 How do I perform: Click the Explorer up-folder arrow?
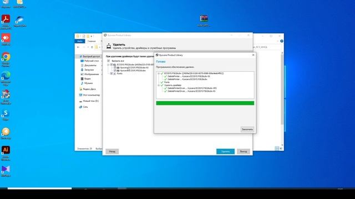pyautogui.click(x=92, y=47)
